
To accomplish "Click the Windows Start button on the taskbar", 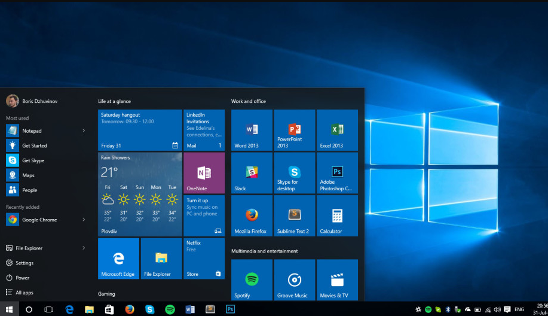I will click(10, 309).
